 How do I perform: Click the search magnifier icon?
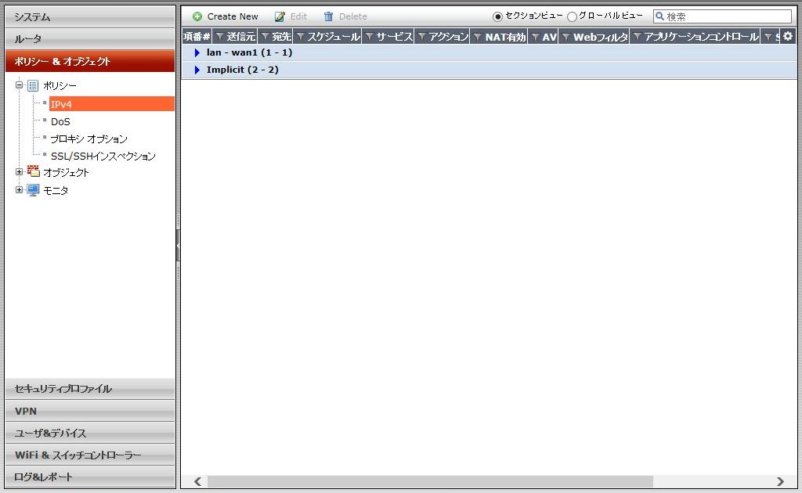coord(659,16)
